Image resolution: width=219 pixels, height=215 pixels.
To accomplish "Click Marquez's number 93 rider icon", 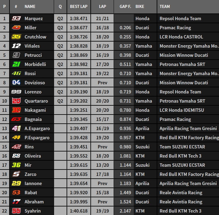I will click(16, 19).
